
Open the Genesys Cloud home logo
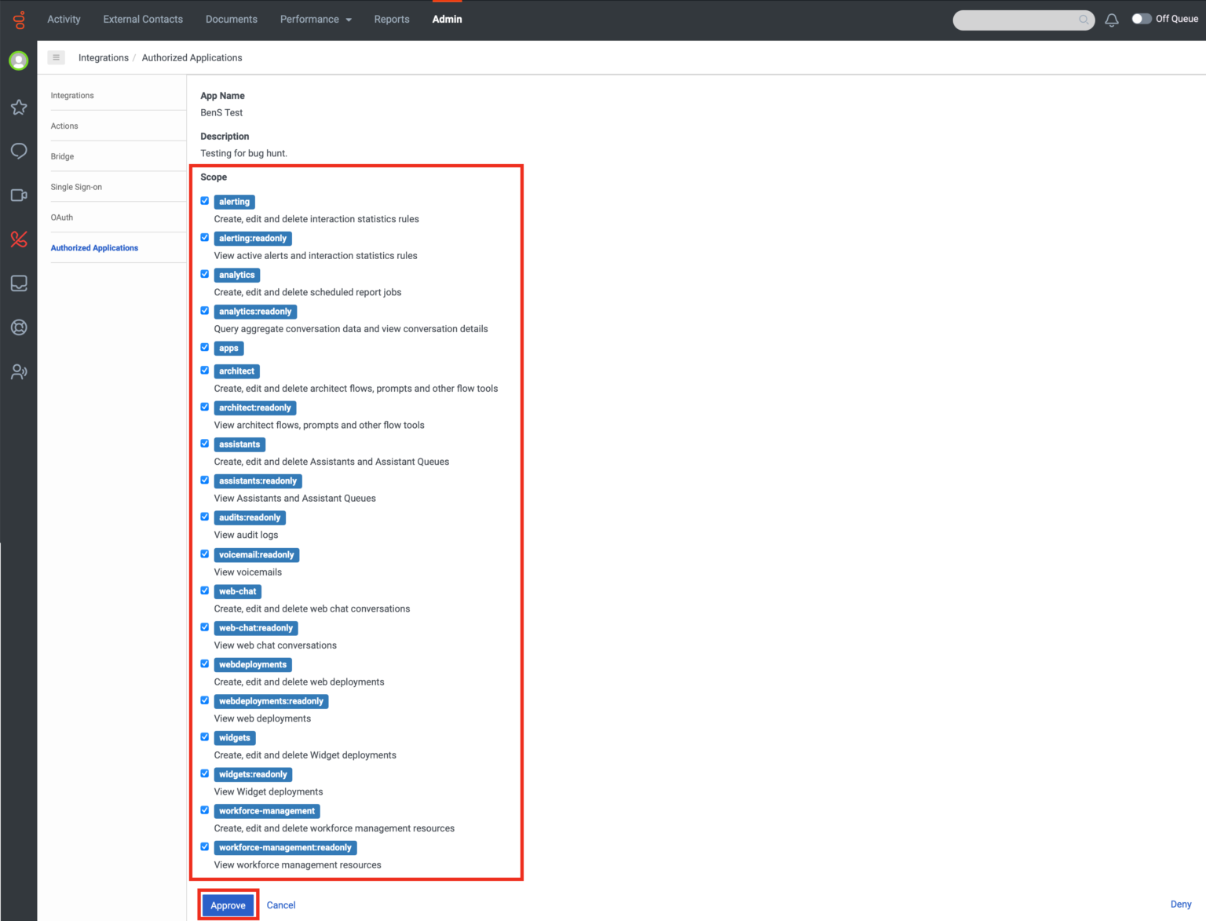coord(18,19)
